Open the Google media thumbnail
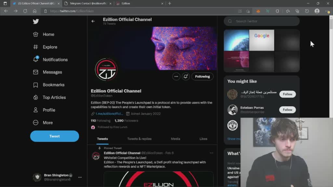Viewport: 333px width, 187px height. coord(262,40)
